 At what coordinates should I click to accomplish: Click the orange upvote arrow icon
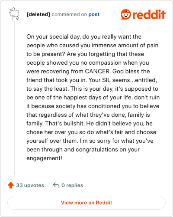[x=11, y=185]
